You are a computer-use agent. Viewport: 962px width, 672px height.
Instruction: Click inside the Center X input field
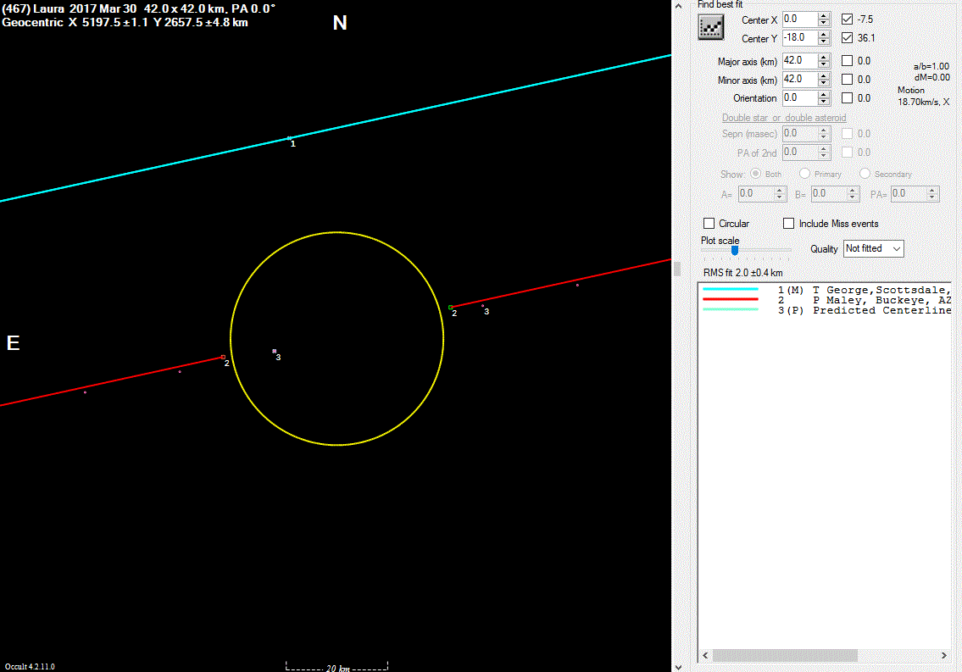[x=799, y=19]
